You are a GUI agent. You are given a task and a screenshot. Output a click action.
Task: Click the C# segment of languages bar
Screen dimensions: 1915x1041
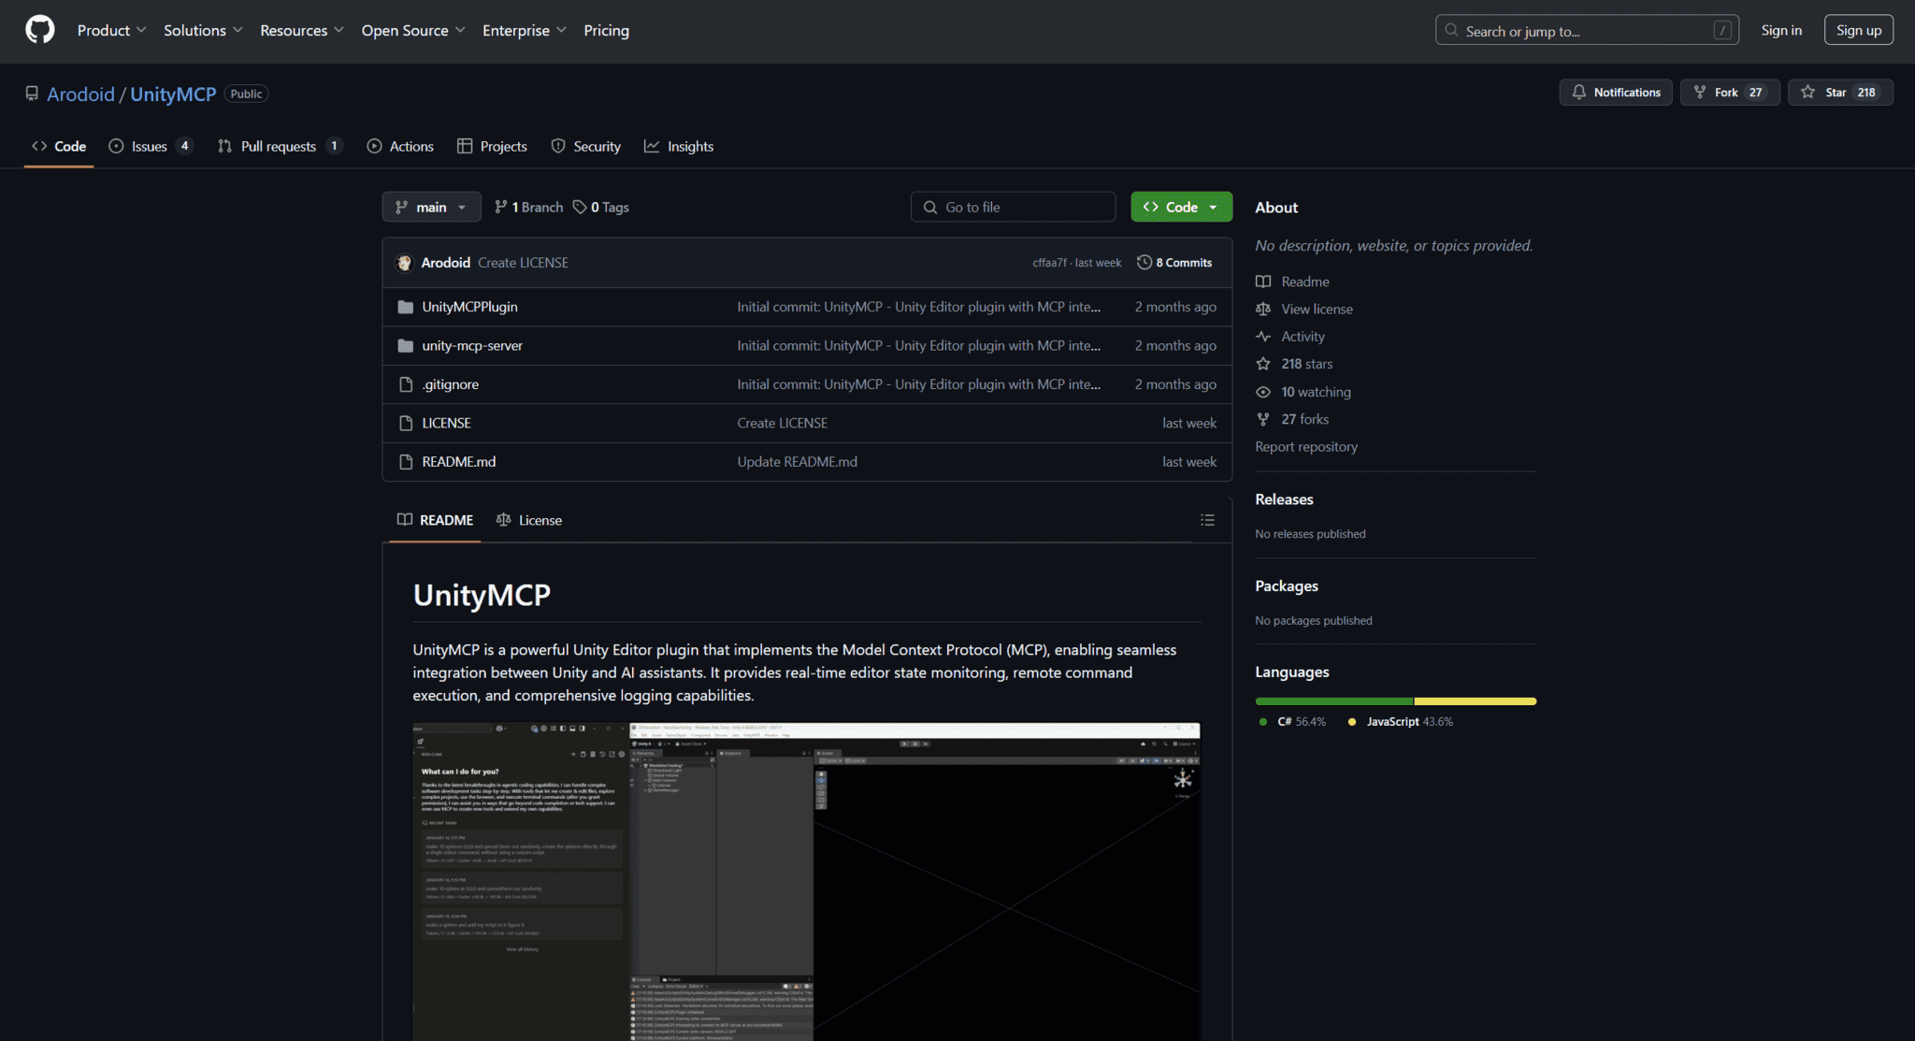click(x=1334, y=701)
